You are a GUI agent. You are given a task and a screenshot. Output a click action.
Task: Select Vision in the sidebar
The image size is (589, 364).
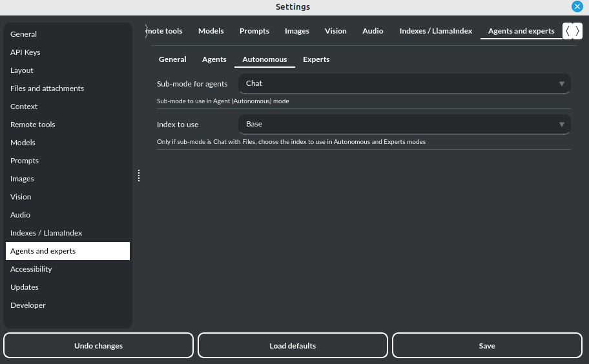click(x=68, y=197)
